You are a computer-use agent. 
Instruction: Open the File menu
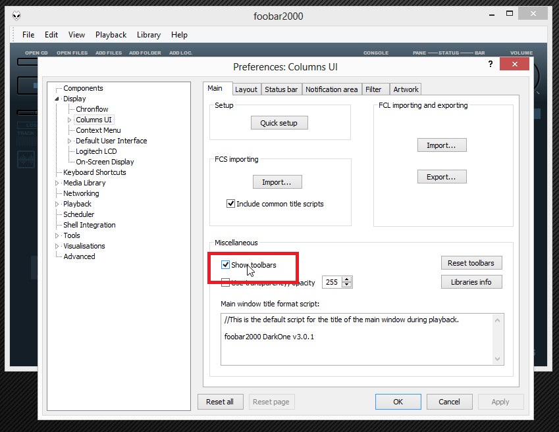[28, 35]
